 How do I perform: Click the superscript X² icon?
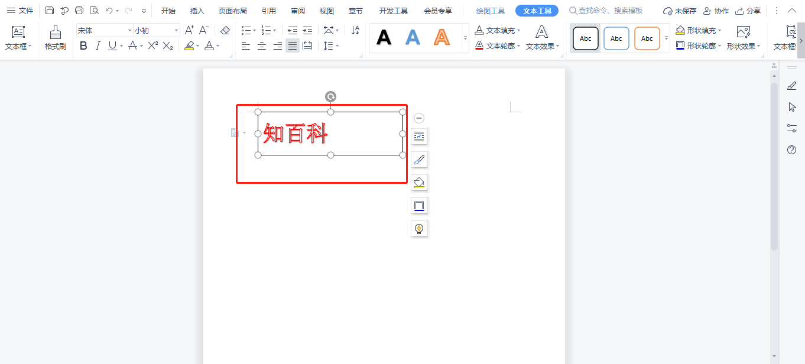tap(152, 45)
